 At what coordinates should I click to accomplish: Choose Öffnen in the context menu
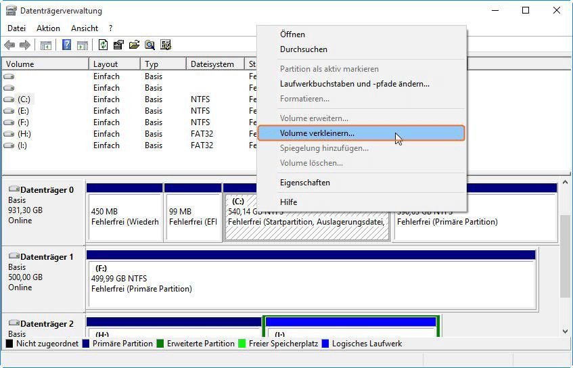coord(362,34)
